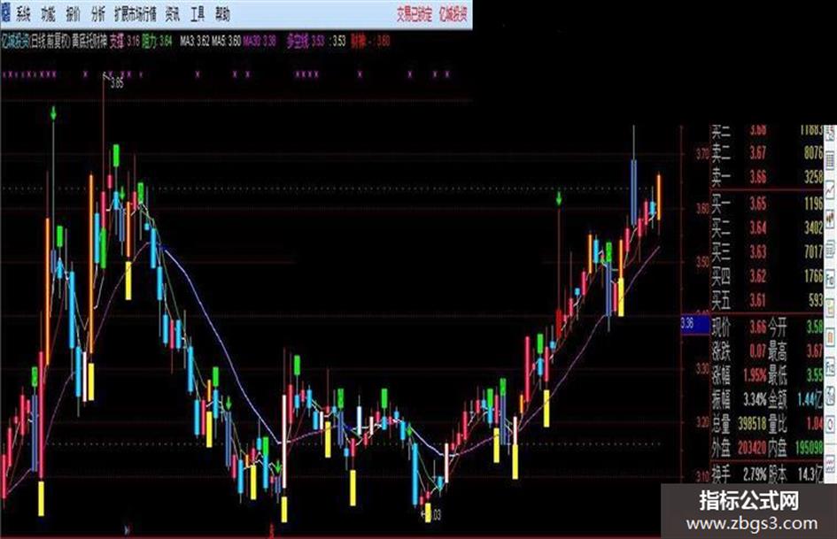Click the 总量 398518 volume value

740,424
